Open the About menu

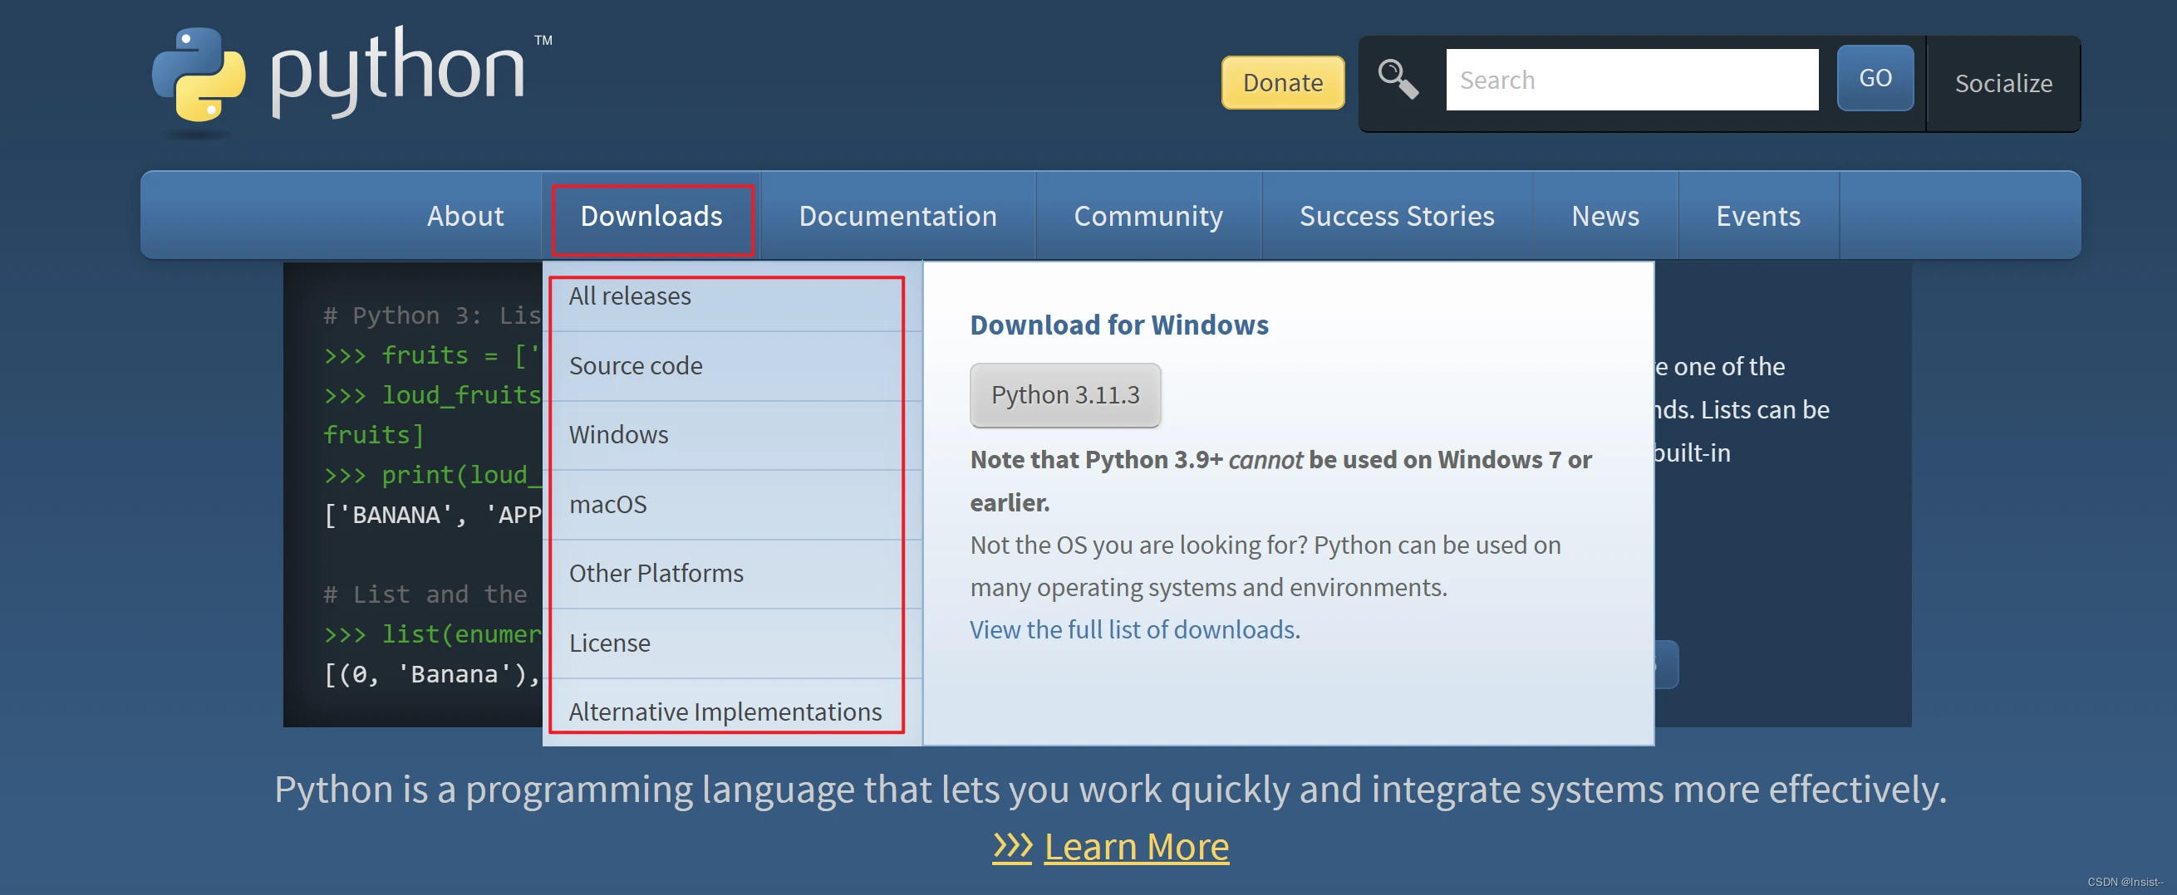[464, 216]
